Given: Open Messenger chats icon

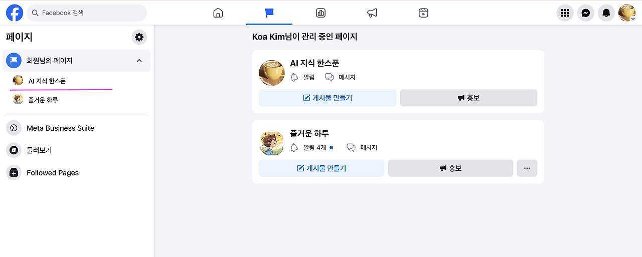Looking at the screenshot, I should click(586, 13).
